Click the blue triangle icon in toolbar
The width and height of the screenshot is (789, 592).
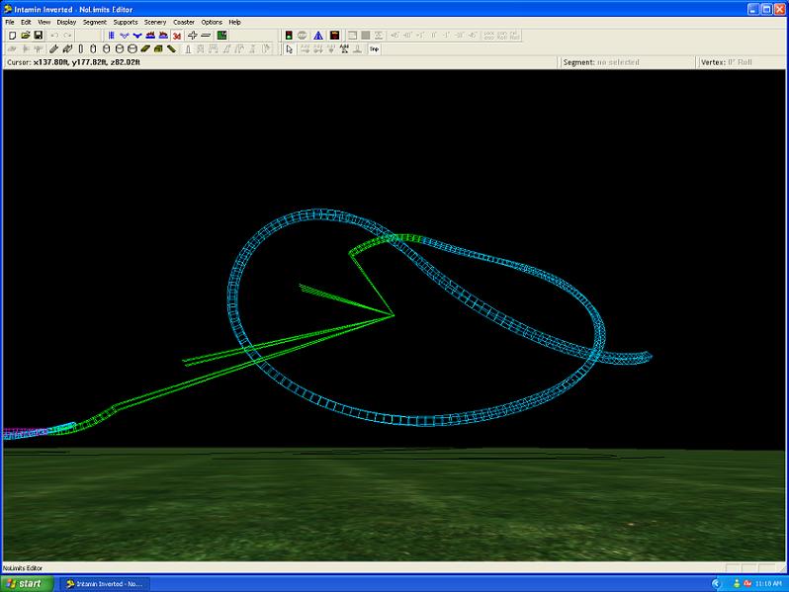click(318, 36)
